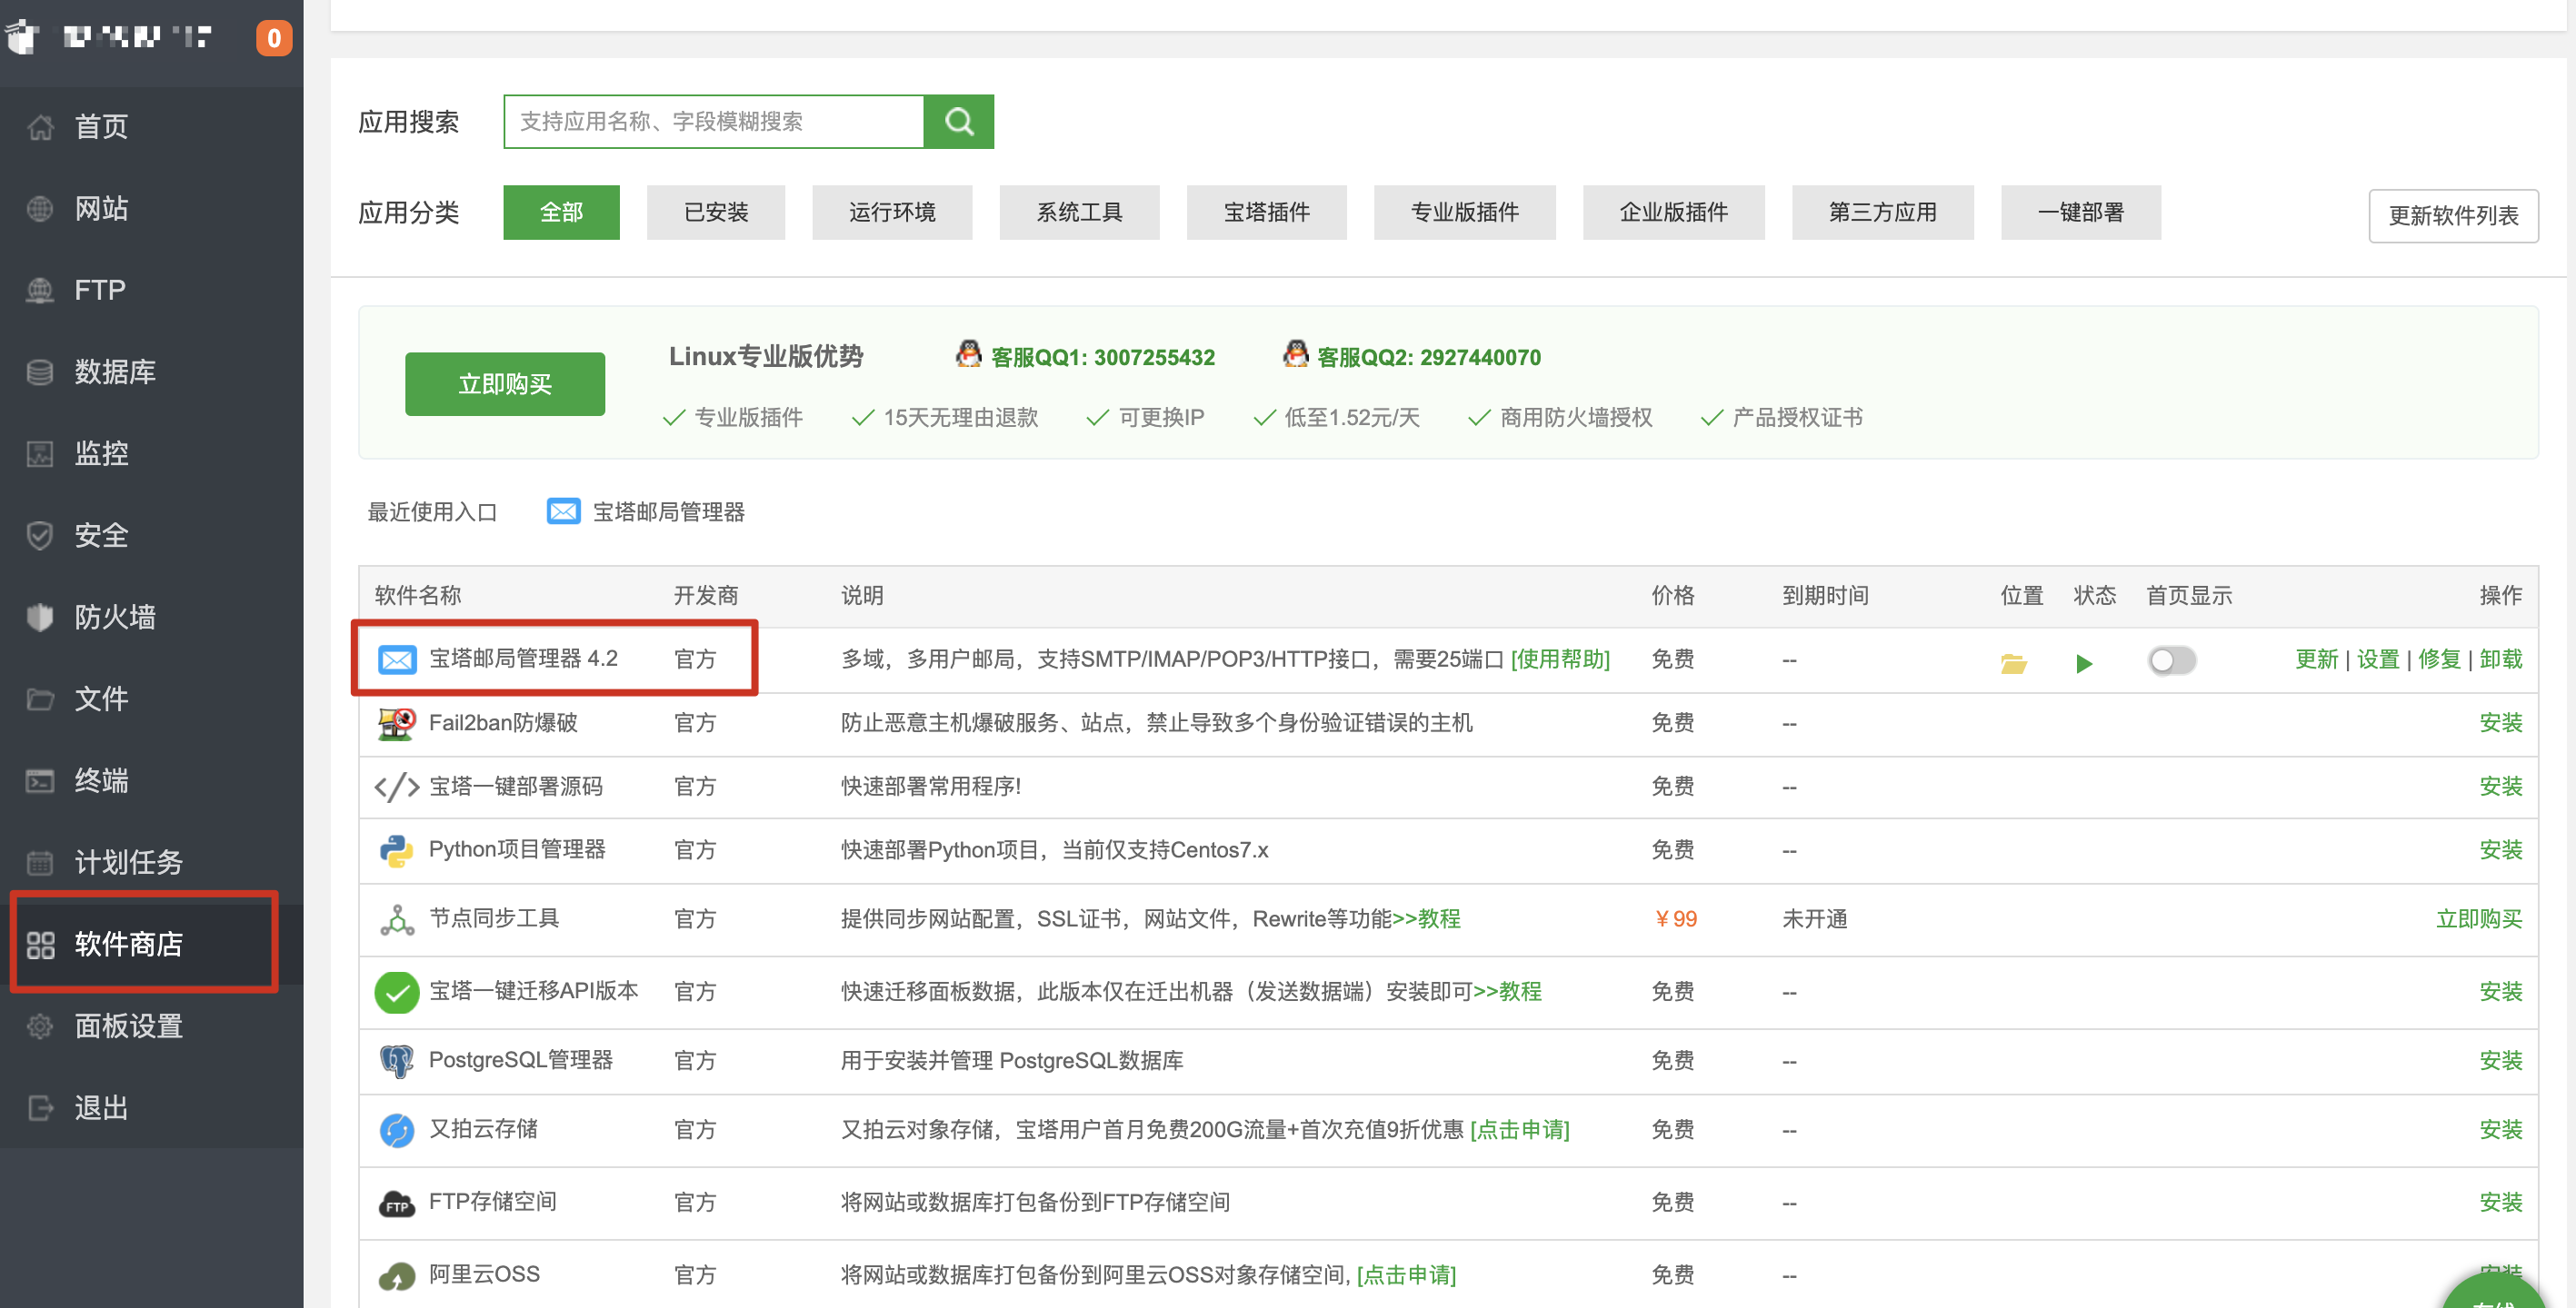Click the 节点同步工具 icon

(397, 920)
